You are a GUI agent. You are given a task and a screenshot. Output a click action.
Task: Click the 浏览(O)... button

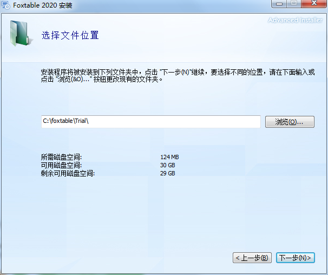coord(290,122)
